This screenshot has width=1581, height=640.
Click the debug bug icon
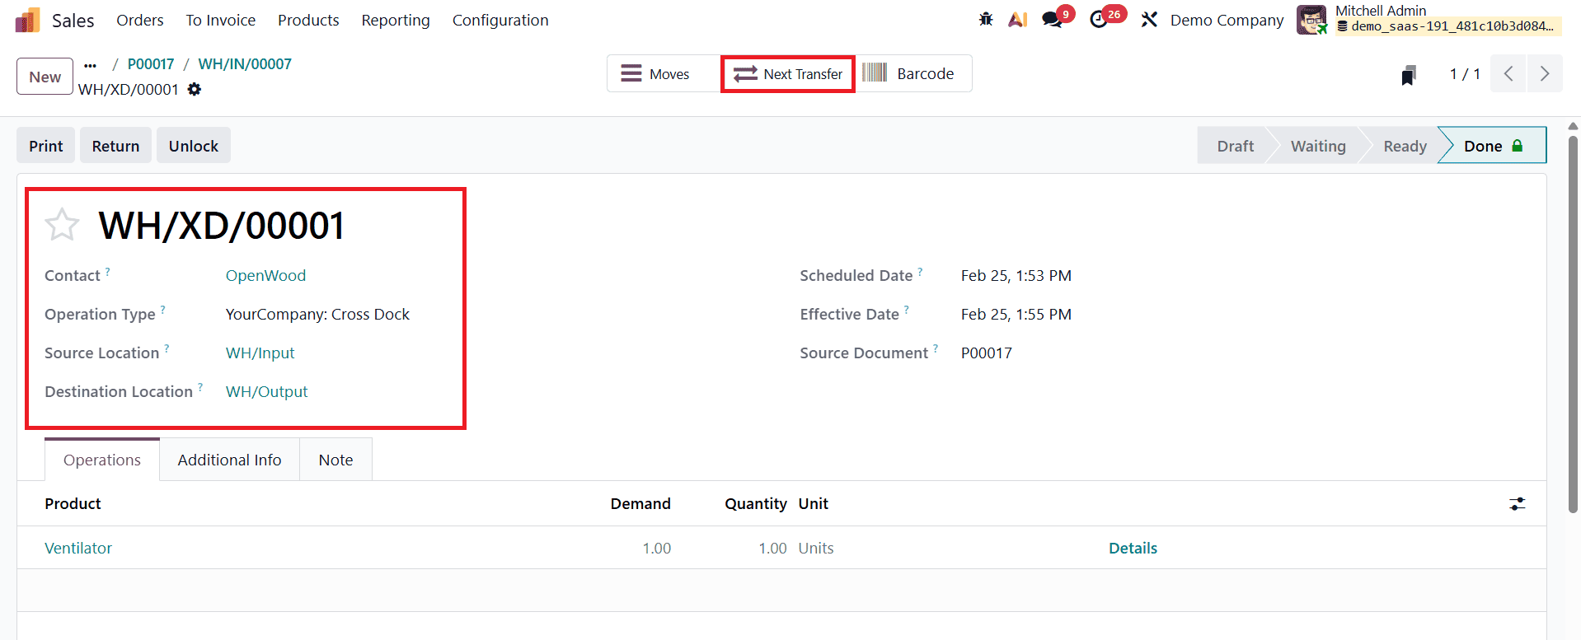[986, 20]
